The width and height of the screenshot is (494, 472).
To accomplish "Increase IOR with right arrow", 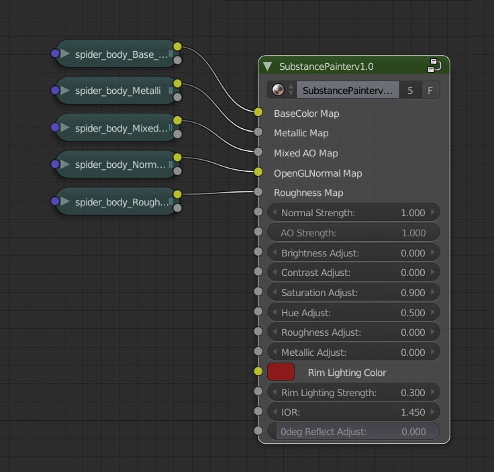I will pos(433,412).
